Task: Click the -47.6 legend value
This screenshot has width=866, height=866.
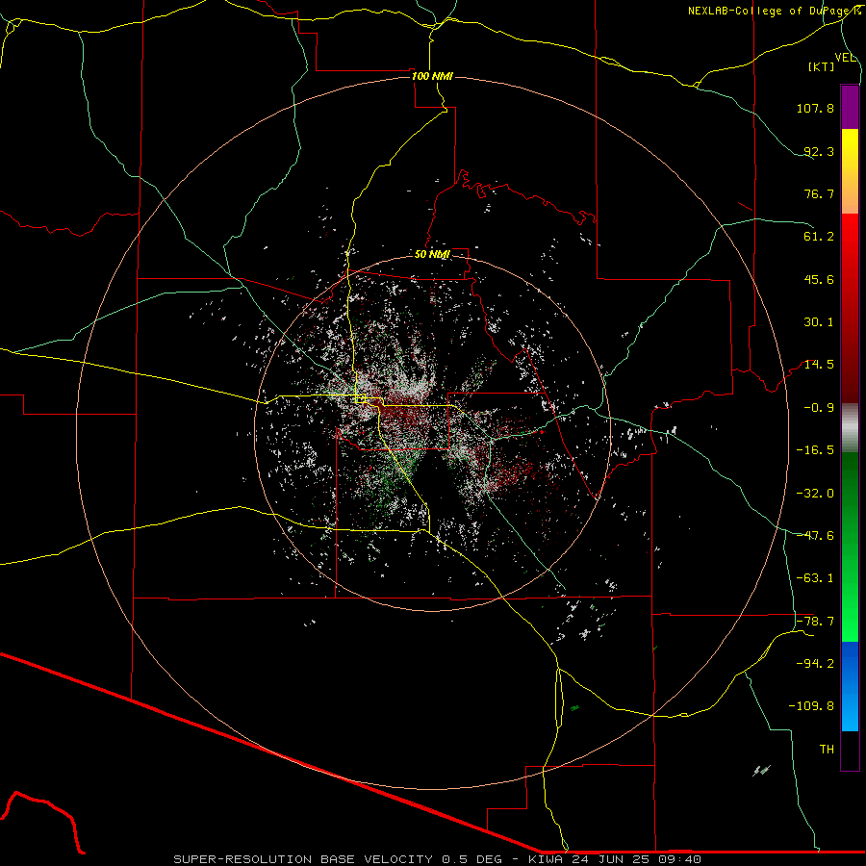Action: coord(815,536)
